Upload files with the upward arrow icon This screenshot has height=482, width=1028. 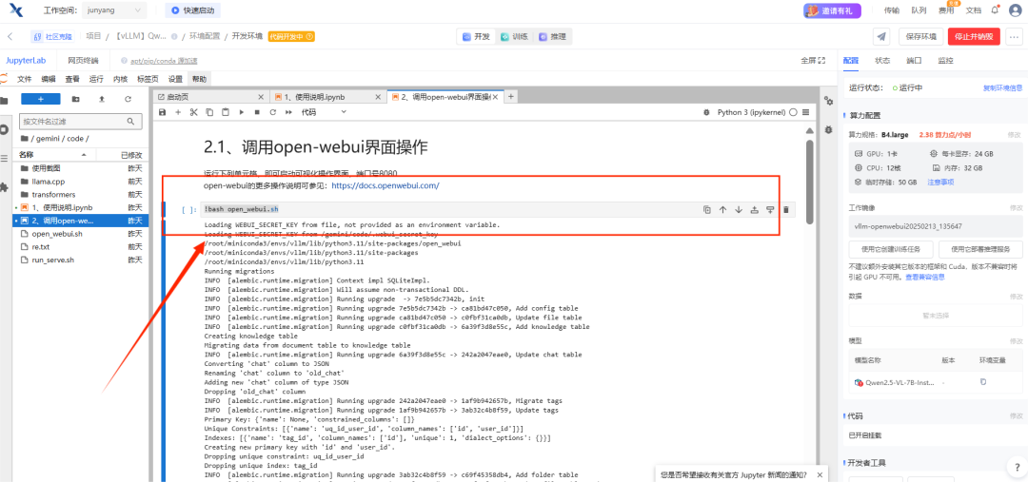coord(102,99)
